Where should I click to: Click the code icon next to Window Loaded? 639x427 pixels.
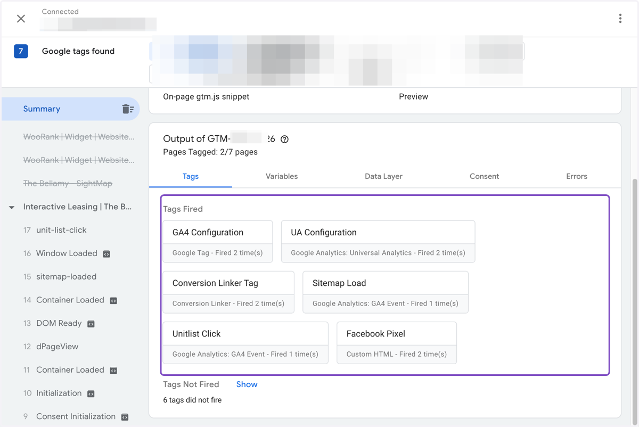point(106,254)
